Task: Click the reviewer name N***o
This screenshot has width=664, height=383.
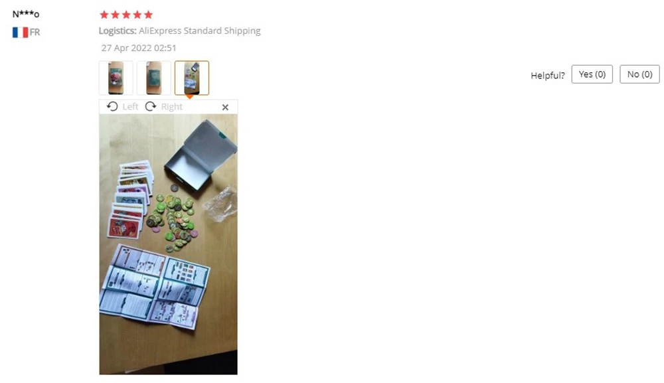Action: click(26, 14)
